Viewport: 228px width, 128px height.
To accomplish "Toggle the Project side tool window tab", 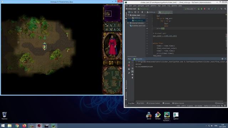I will [x=126, y=15].
